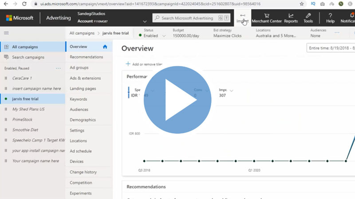
Task: Open the Keywords tab
Action: [79, 99]
